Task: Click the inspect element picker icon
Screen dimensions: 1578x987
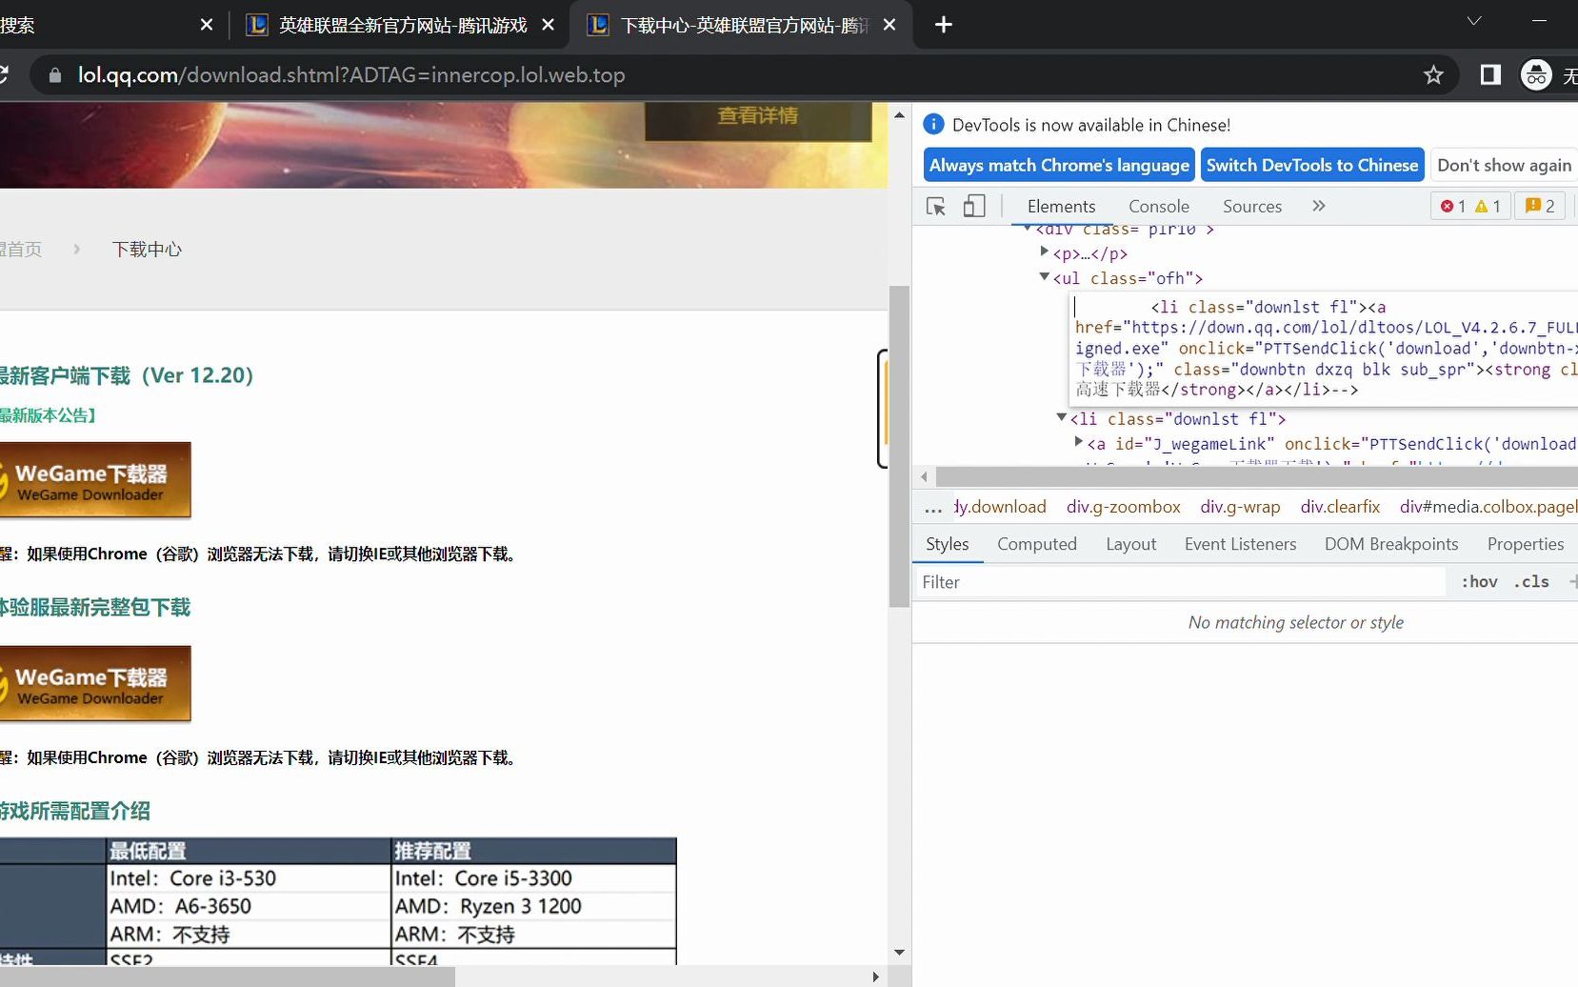Action: (936, 207)
